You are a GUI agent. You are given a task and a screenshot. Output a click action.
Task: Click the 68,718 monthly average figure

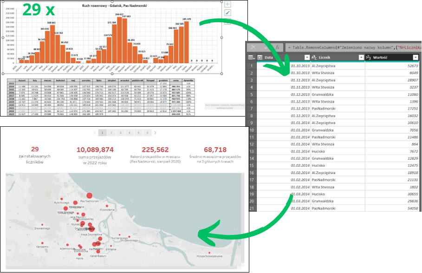215,149
